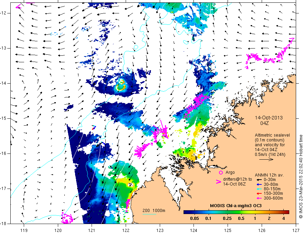Click the IMOS copyright timestamp text
This screenshot has width=303, height=234.
tap(301, 177)
